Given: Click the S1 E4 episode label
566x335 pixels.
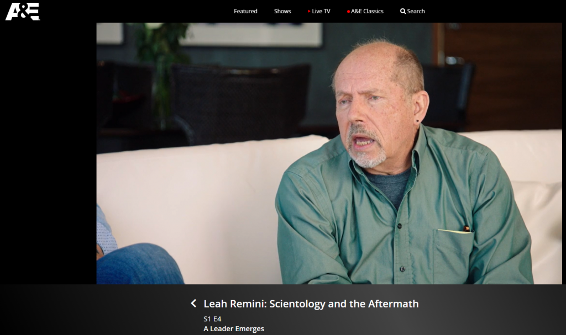Looking at the screenshot, I should (x=212, y=319).
